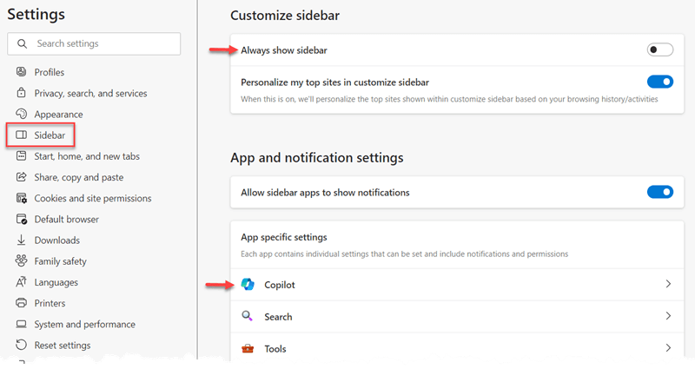Click the Downloads arrow icon
Screen dimensions: 695x369
22,241
